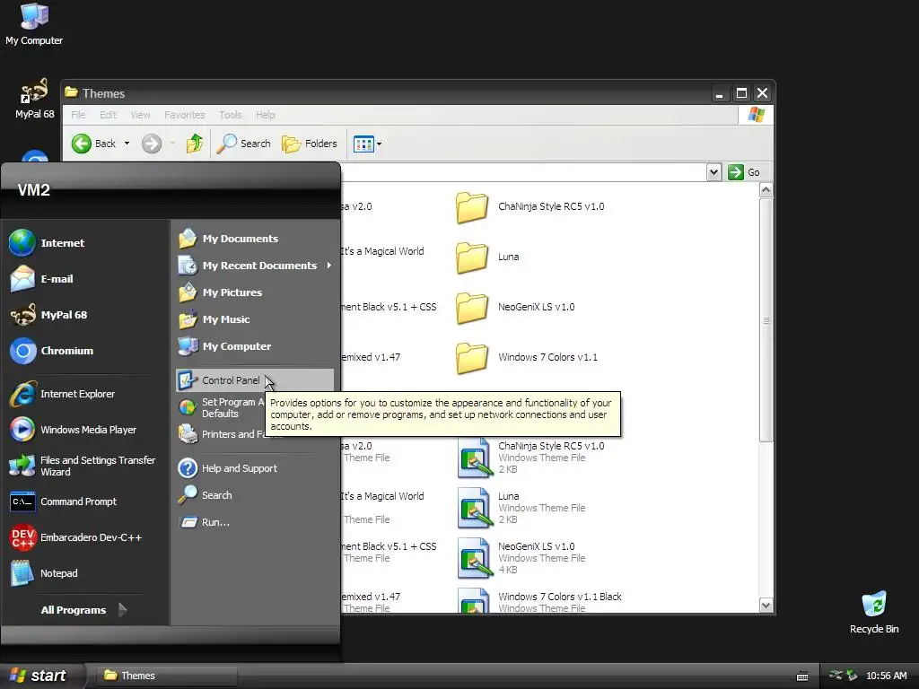
Task: Click vertical scrollbar thumb in Themes
Action: click(x=766, y=320)
